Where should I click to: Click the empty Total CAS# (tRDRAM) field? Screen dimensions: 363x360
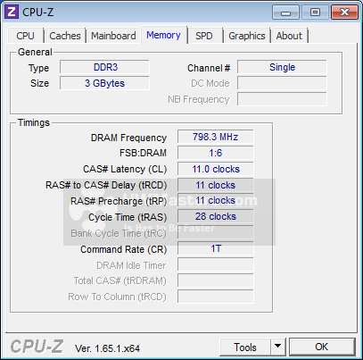216,280
